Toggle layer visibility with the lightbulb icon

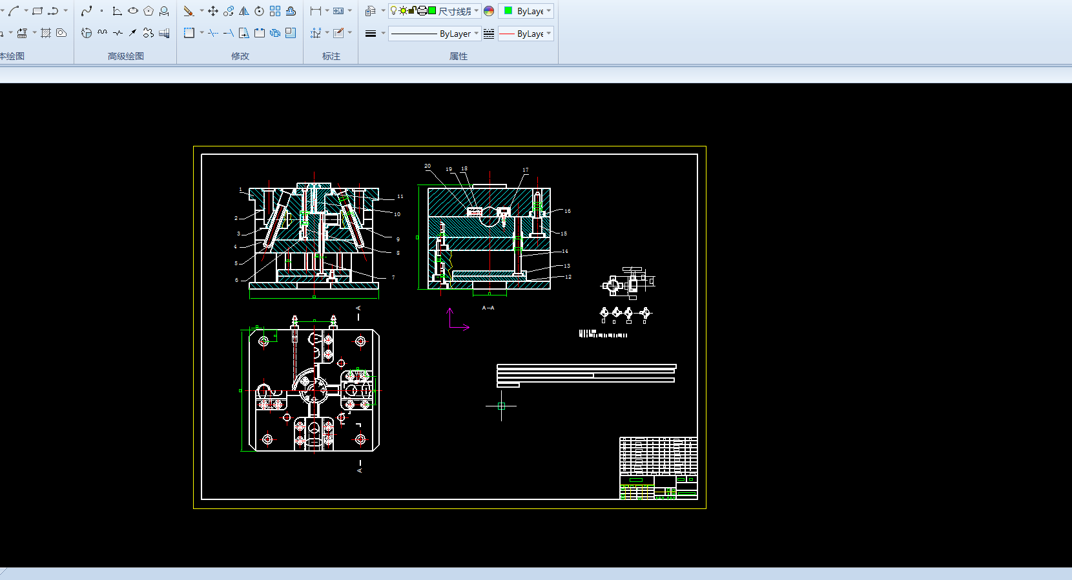click(x=393, y=11)
